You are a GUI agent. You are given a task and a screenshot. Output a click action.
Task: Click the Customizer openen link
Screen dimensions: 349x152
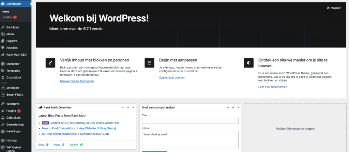(x=172, y=78)
